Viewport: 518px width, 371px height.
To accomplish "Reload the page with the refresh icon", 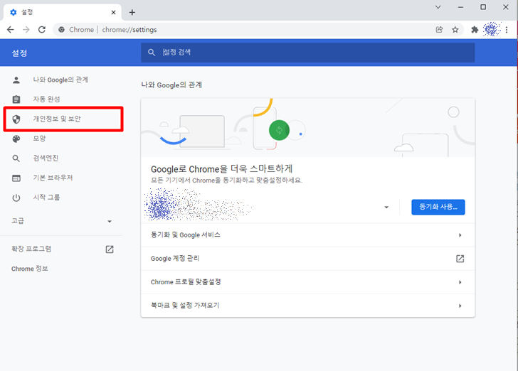I will click(x=42, y=30).
